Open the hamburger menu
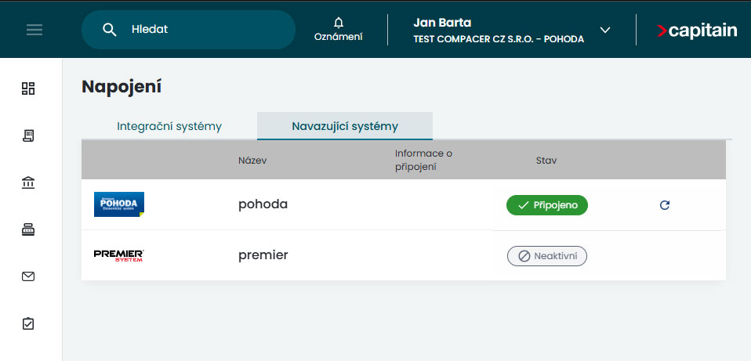The image size is (751, 361). click(x=34, y=30)
